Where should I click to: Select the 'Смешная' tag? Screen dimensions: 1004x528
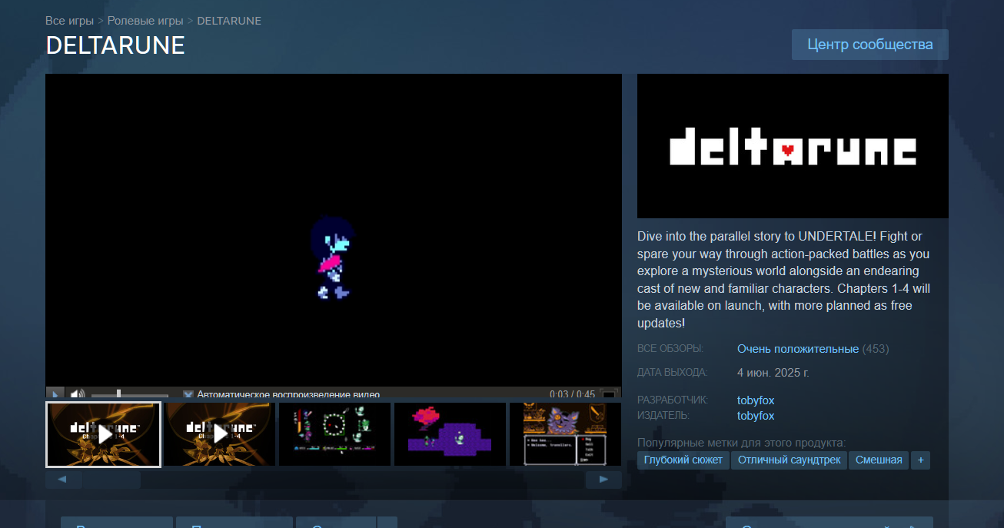(879, 460)
